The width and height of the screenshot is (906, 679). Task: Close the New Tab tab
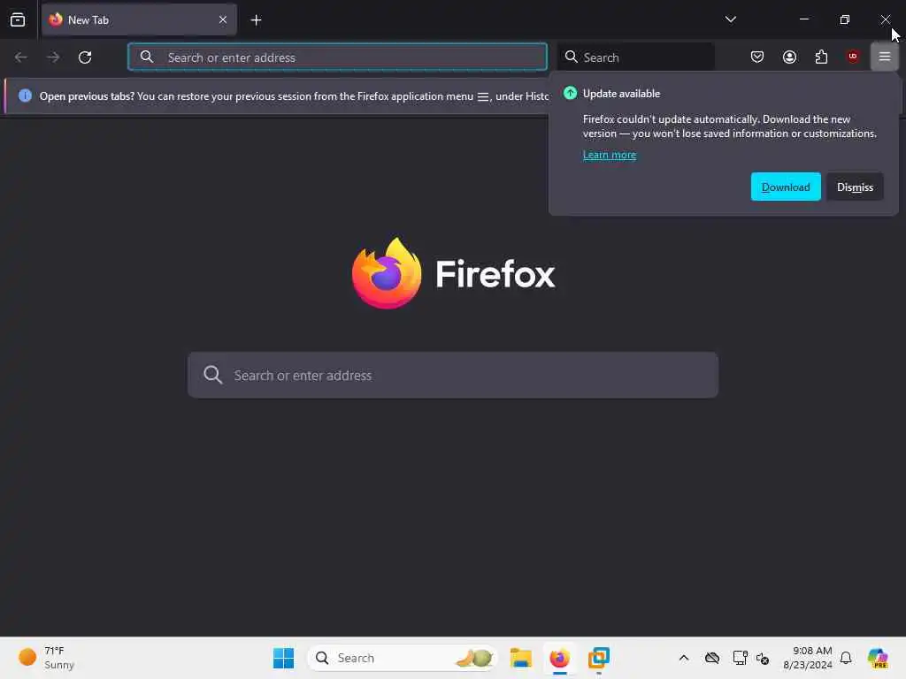click(x=223, y=20)
